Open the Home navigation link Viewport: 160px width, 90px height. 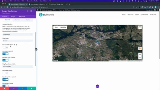123,15
